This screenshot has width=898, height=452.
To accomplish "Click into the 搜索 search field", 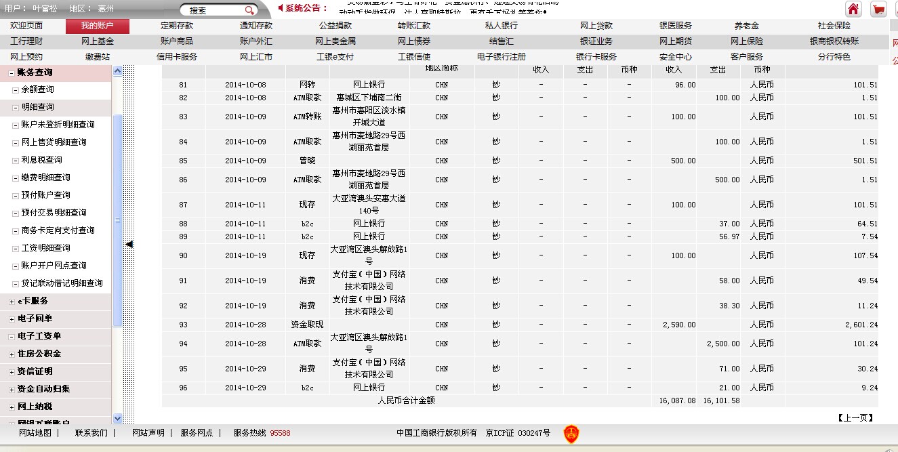I will click(213, 10).
